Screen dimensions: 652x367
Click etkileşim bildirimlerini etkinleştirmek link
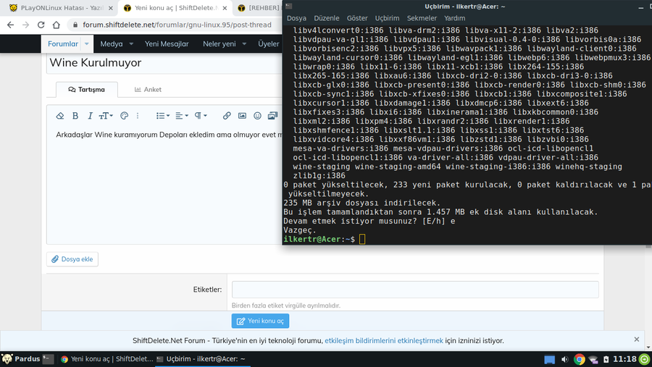tap(384, 340)
